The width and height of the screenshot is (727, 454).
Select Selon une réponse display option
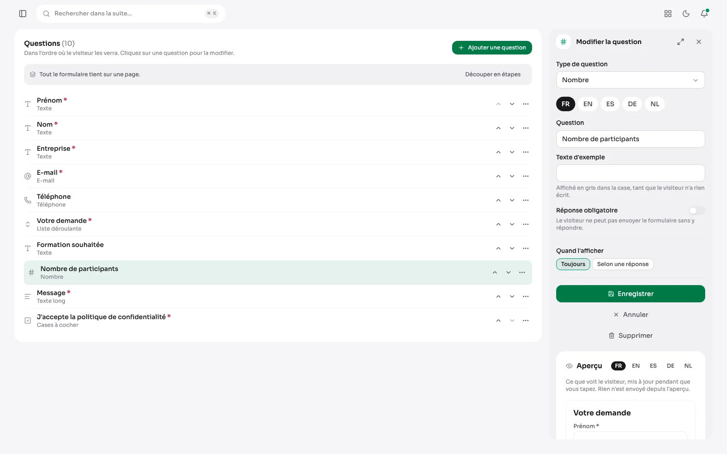pos(622,264)
